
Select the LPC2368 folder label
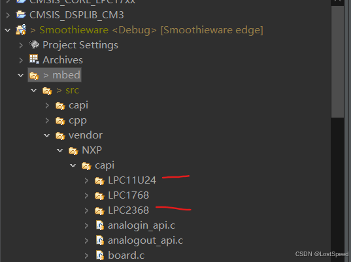tap(129, 210)
